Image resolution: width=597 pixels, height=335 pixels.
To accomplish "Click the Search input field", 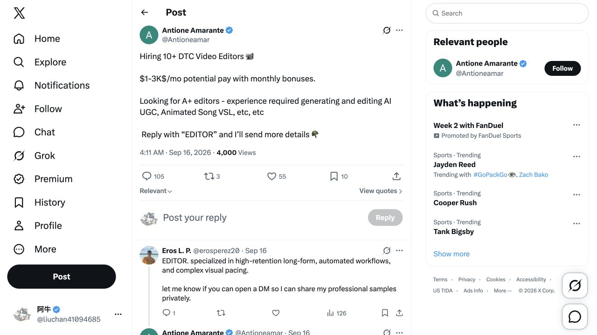I will click(x=507, y=13).
